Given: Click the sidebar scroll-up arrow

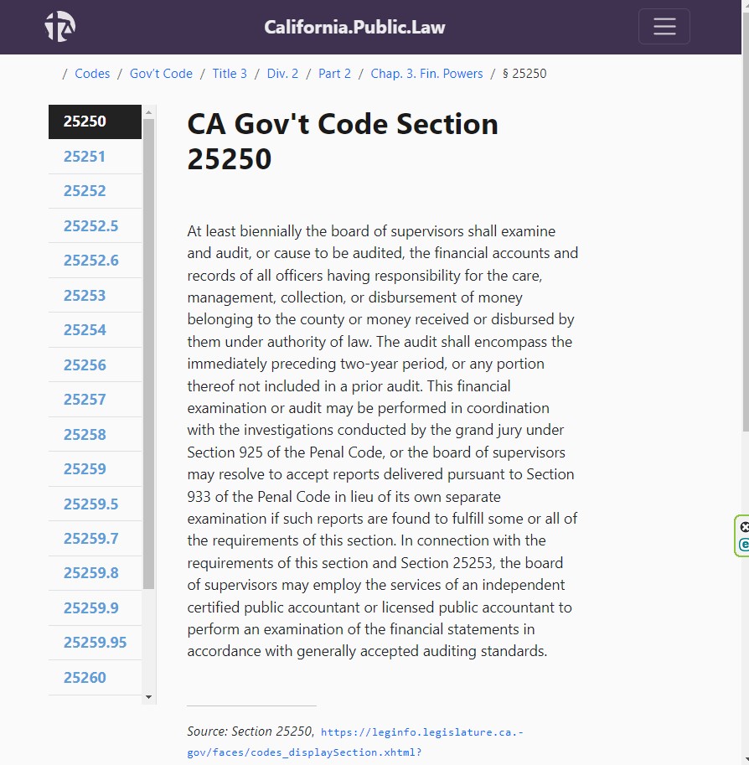Looking at the screenshot, I should point(149,112).
